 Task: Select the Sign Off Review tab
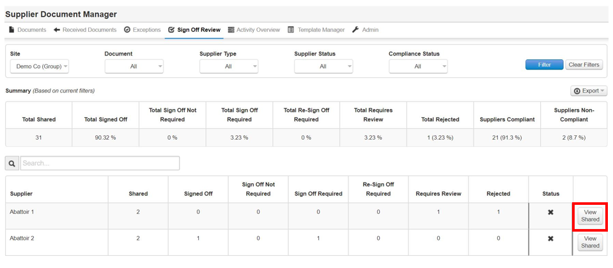194,29
